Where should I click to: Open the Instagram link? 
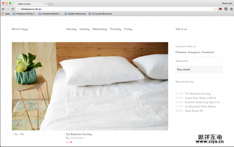[x=194, y=52]
